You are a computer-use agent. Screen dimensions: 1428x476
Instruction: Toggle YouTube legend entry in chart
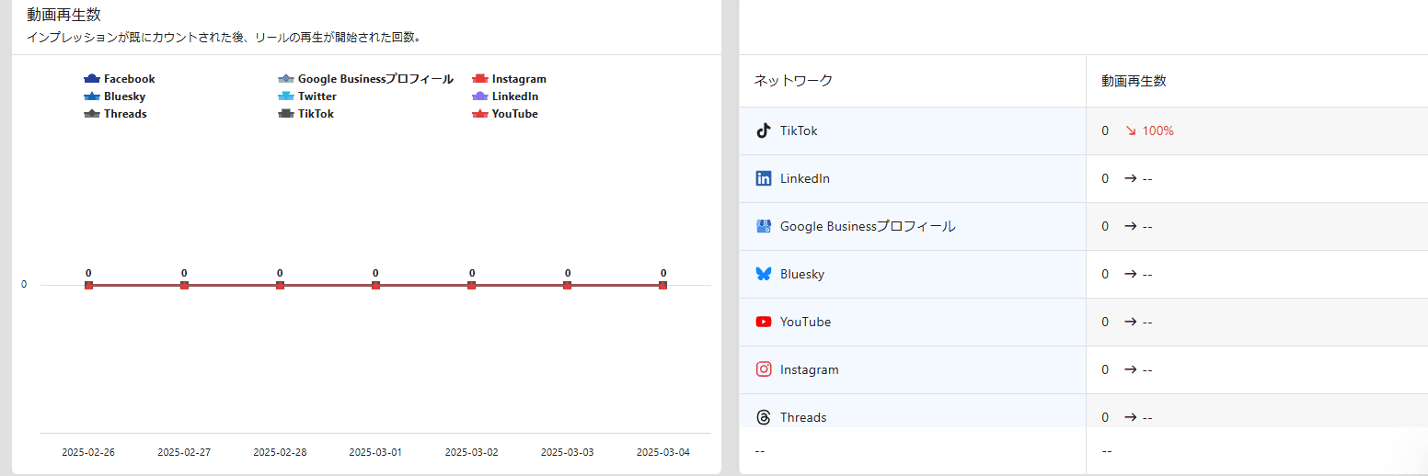(513, 114)
